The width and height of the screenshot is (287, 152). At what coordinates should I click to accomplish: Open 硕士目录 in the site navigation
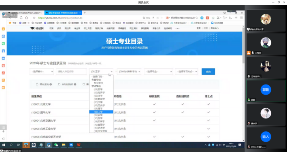click(87, 28)
